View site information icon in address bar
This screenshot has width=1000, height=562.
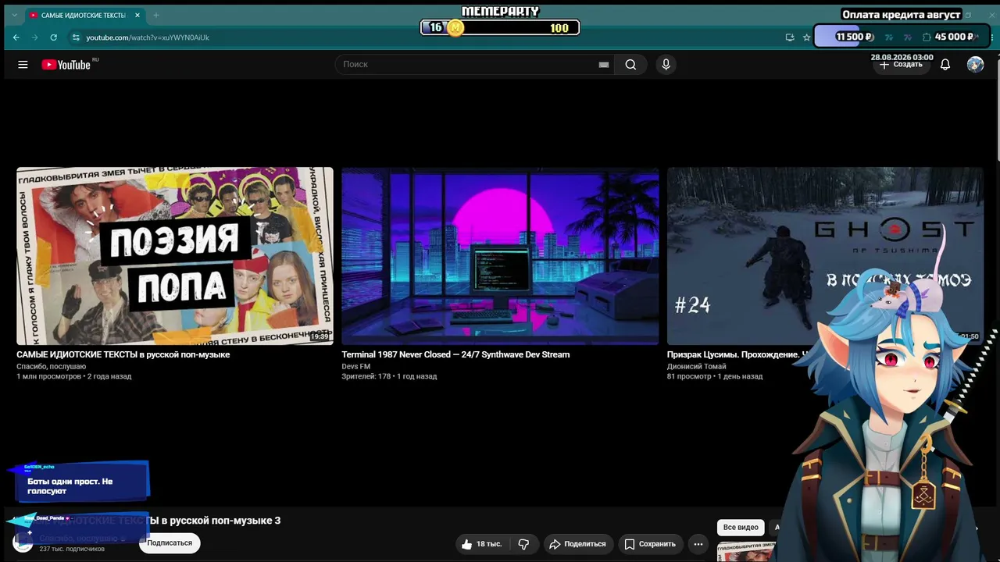click(76, 37)
